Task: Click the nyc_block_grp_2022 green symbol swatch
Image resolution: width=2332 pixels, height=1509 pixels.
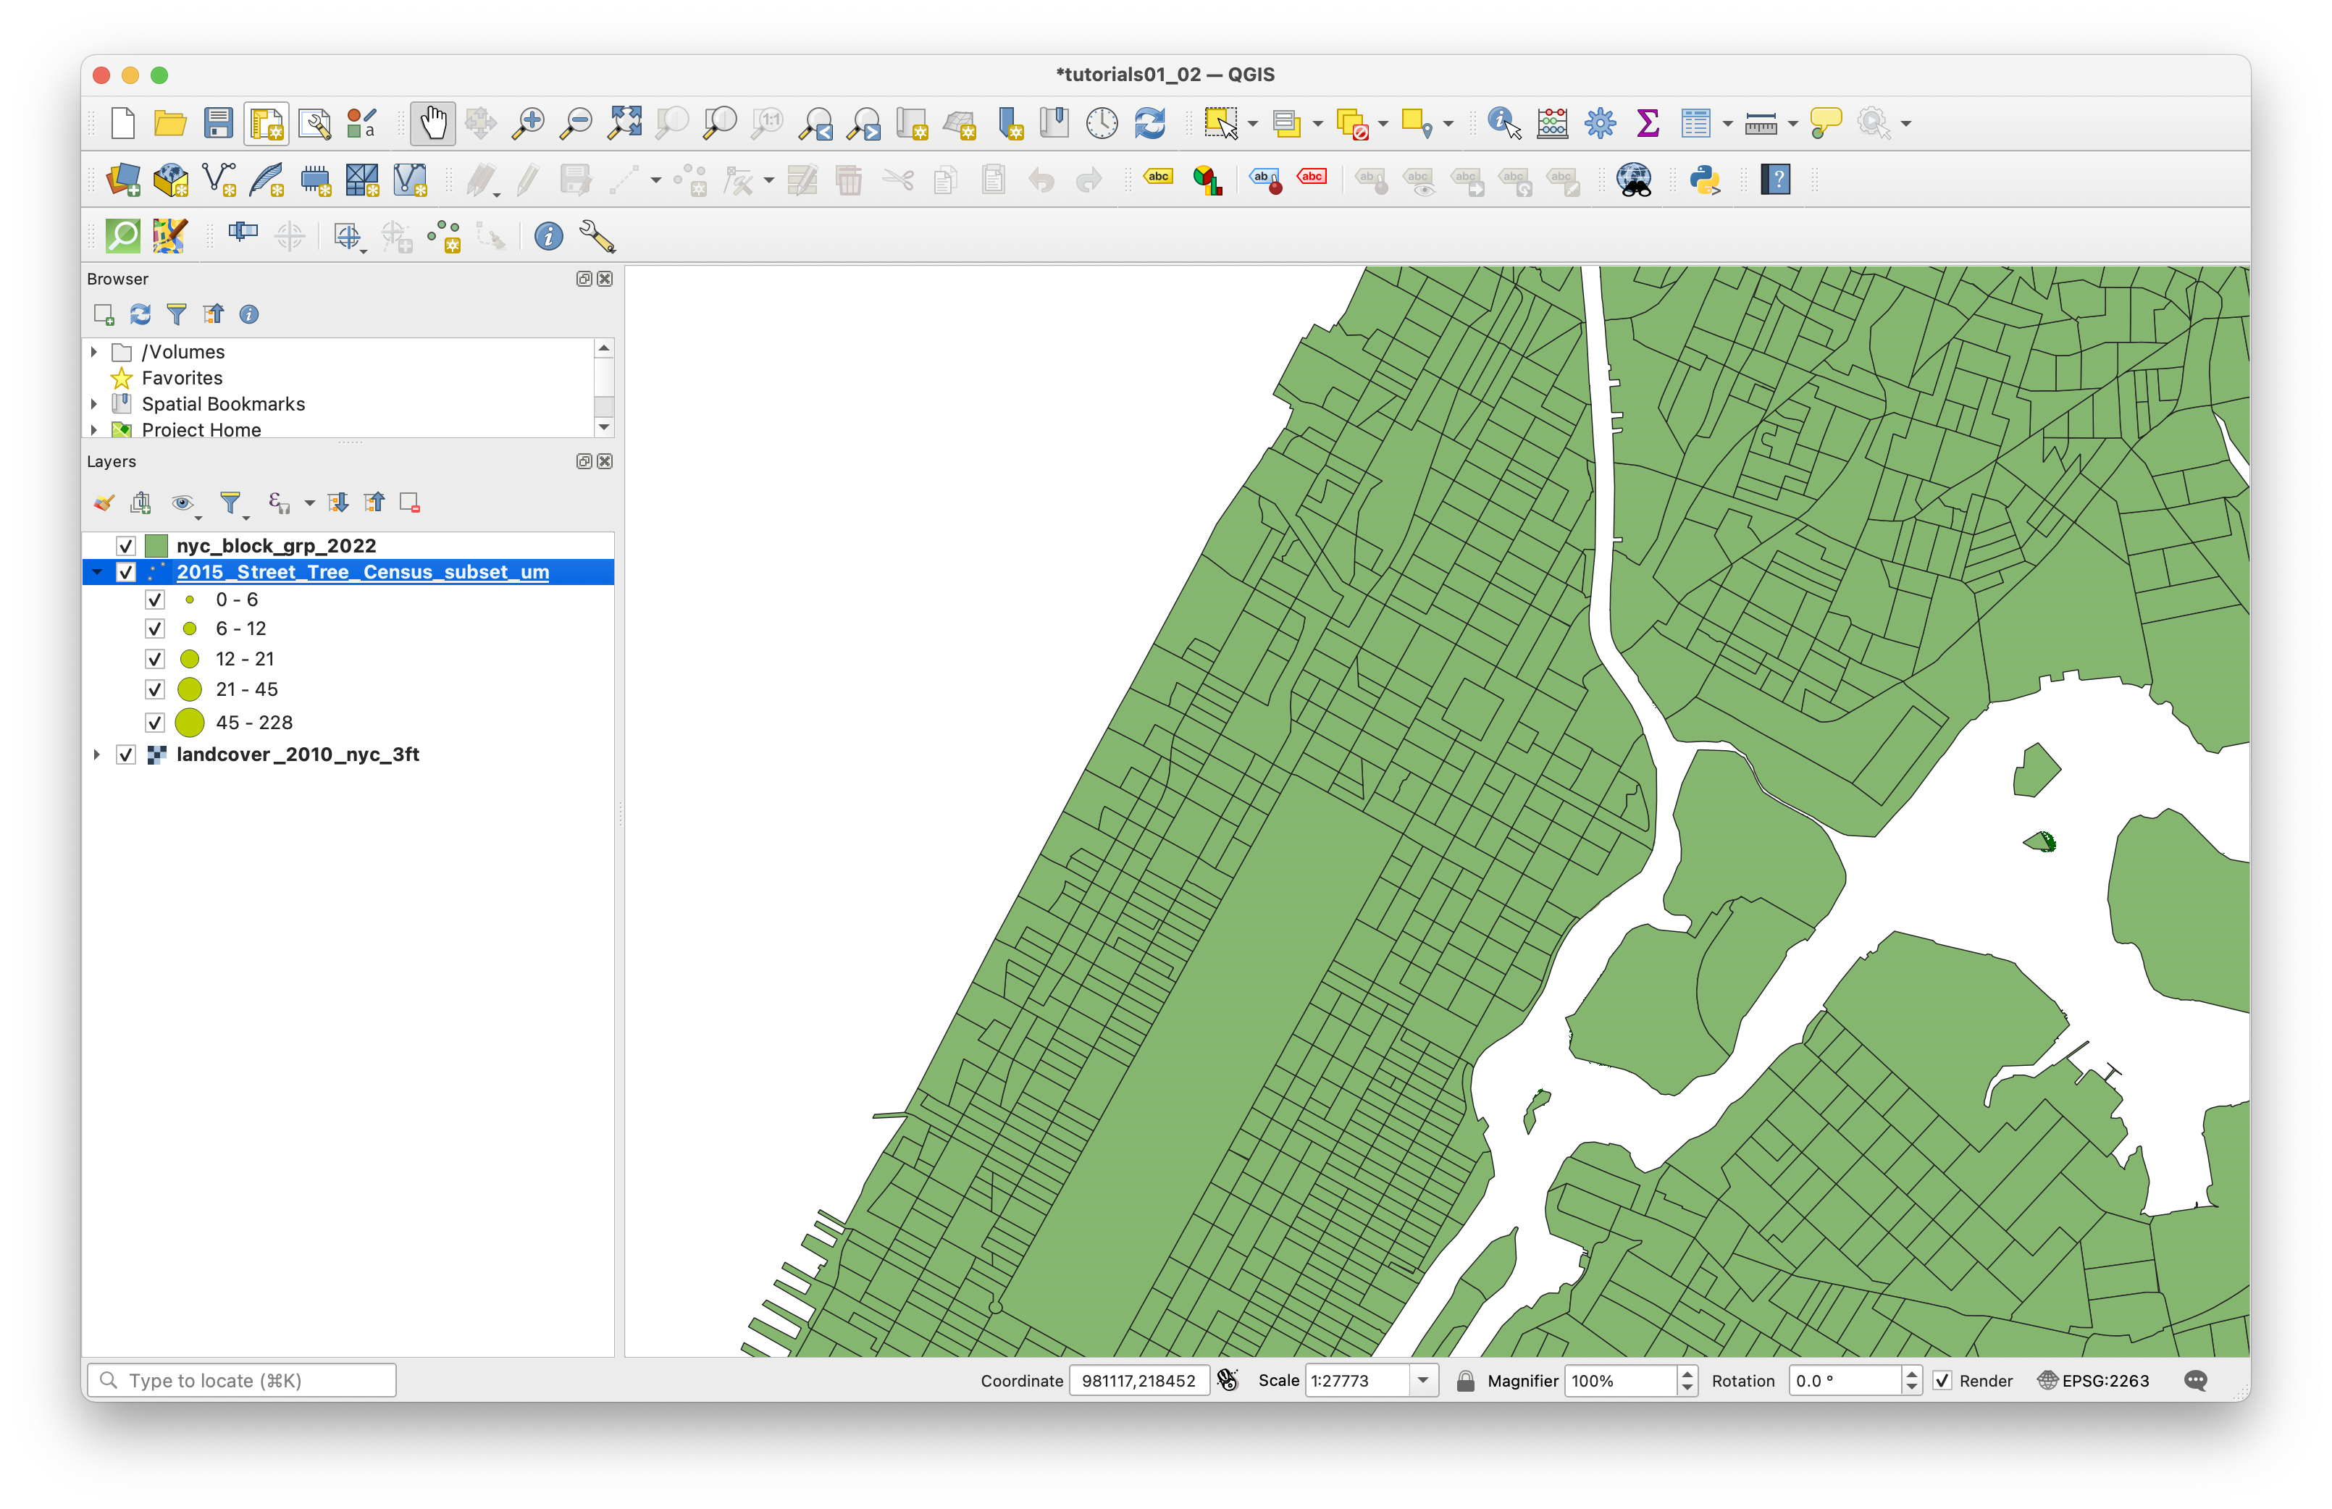Action: coord(156,546)
